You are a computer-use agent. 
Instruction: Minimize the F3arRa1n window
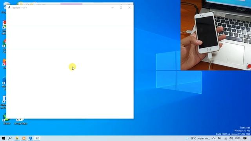tap(113, 7)
